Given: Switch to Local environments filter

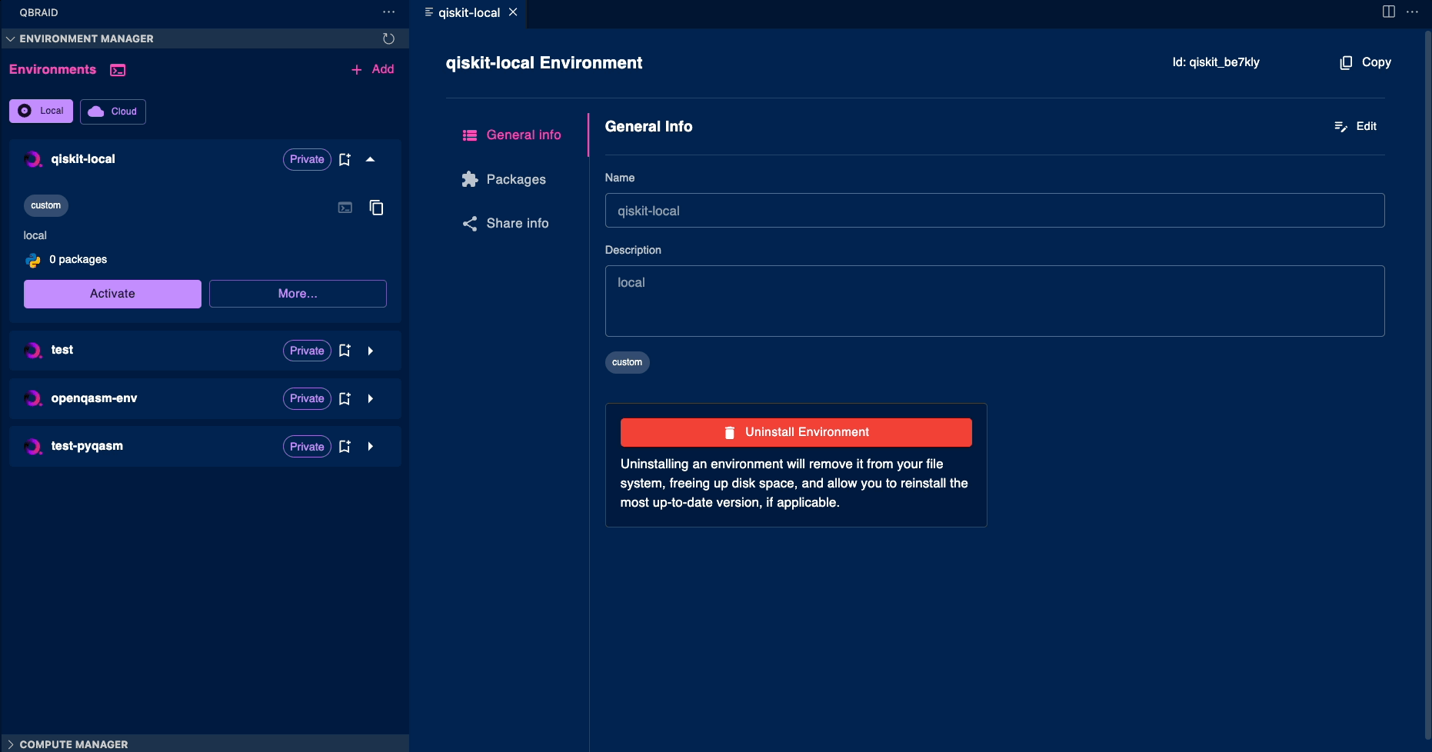Looking at the screenshot, I should 41,111.
